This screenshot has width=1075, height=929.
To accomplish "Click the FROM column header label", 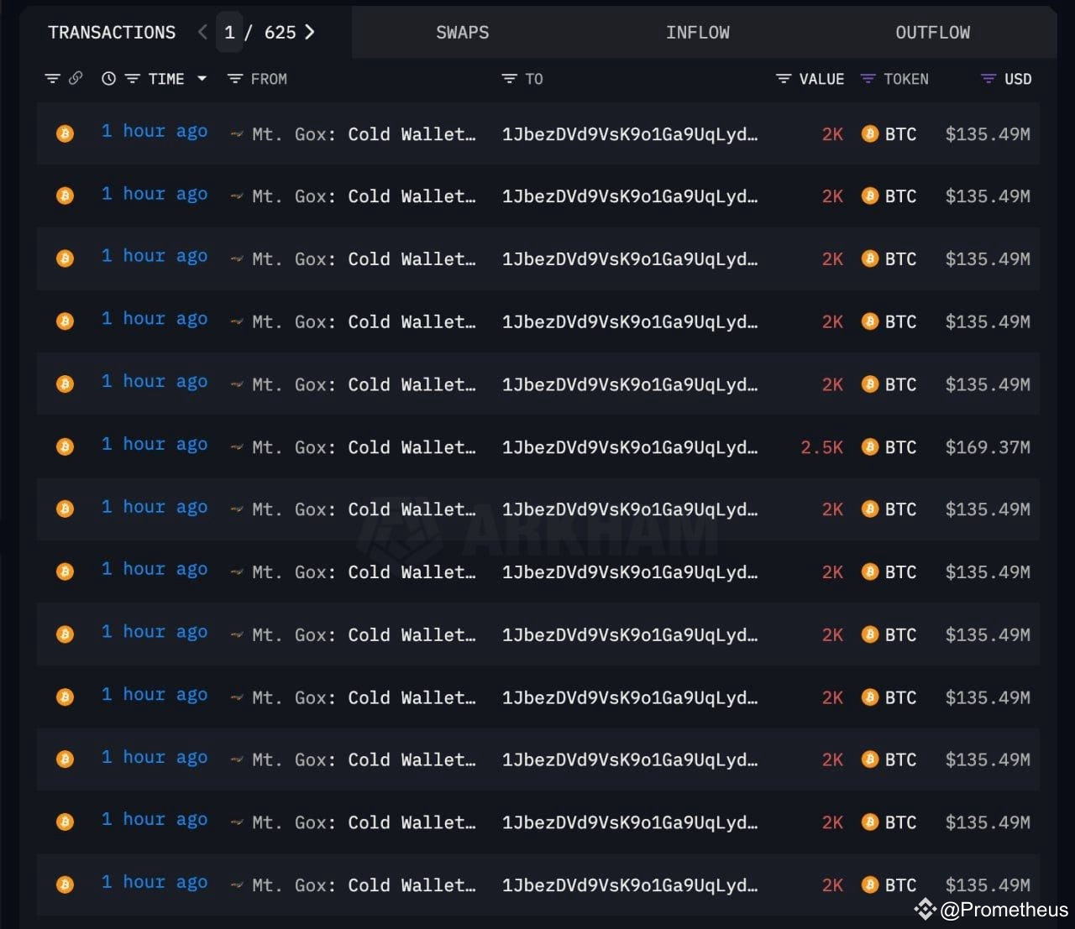I will point(269,79).
